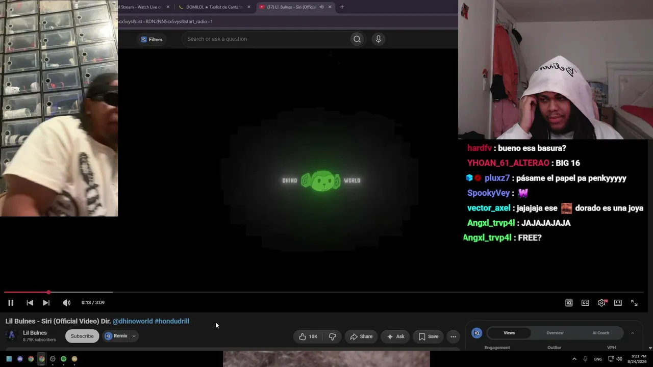Select the Overview tab in vidIQ panel

tap(555, 333)
